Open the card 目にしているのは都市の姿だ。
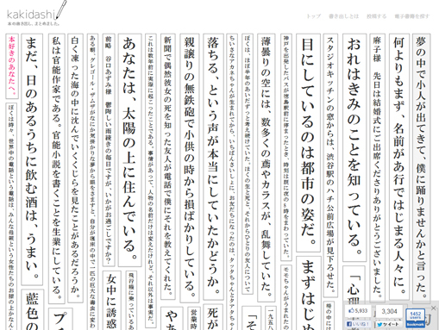The height and width of the screenshot is (330, 439). [x=308, y=143]
